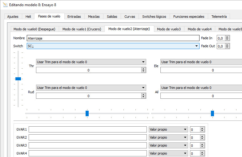Increase the GVAR1 value spinner
Screen dimensions: 242x157
(x=202, y=128)
